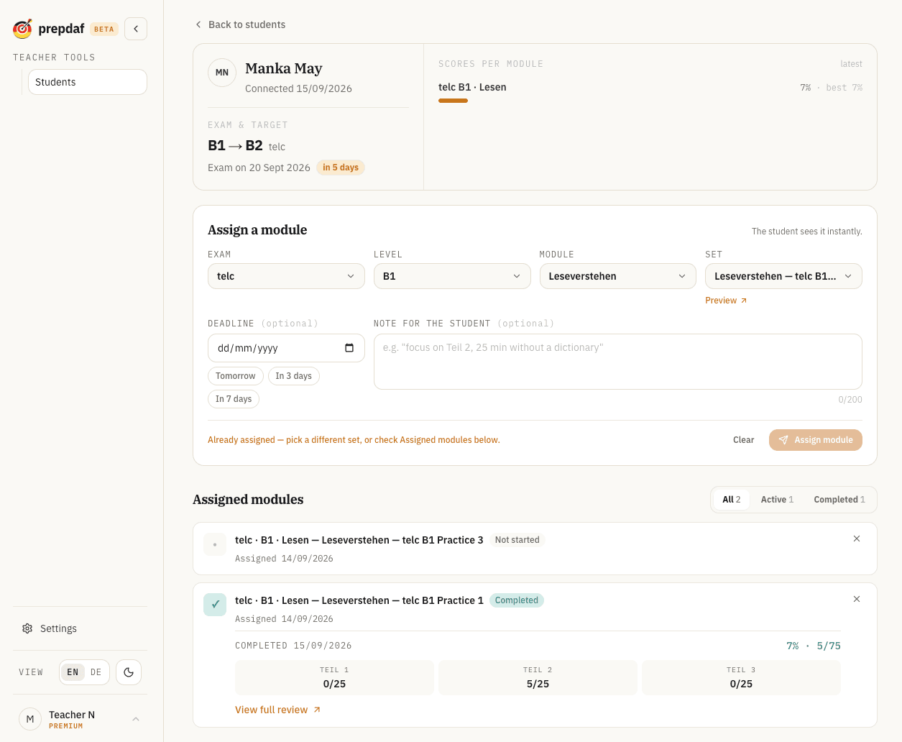
Task: Remove the telc B1 Practice 1 assignment
Action: tap(857, 599)
